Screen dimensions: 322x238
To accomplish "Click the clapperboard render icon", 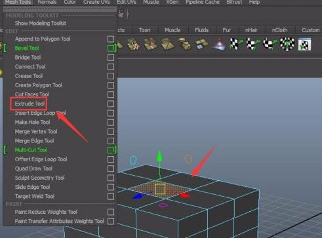I will pos(121,14).
